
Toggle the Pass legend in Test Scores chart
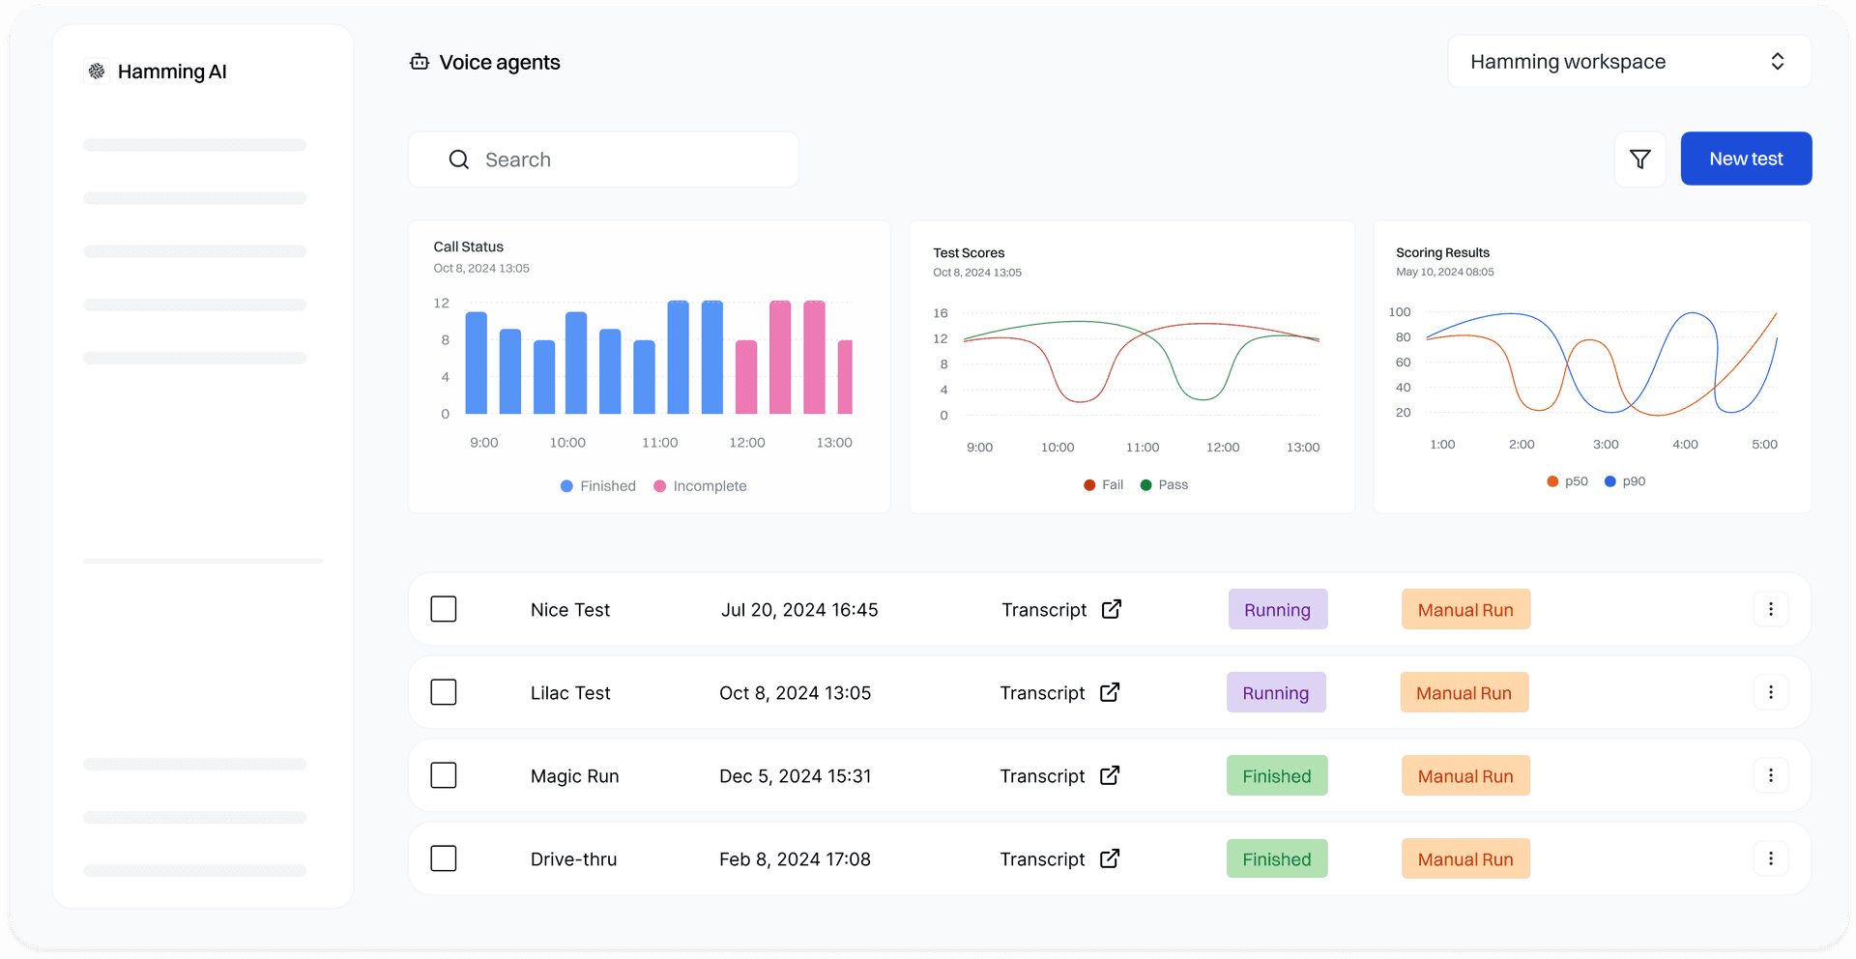point(1164,484)
